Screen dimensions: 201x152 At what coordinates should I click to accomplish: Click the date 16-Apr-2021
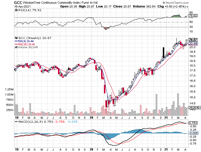point(22,6)
